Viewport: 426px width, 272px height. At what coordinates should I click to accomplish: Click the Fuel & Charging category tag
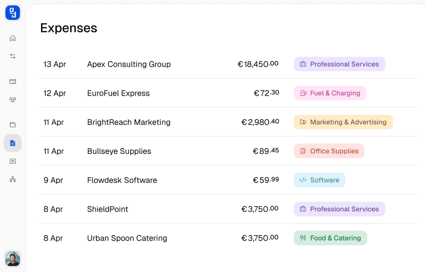point(330,93)
